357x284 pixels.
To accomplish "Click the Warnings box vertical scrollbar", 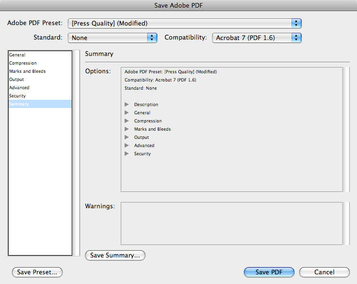I will coord(346,224).
